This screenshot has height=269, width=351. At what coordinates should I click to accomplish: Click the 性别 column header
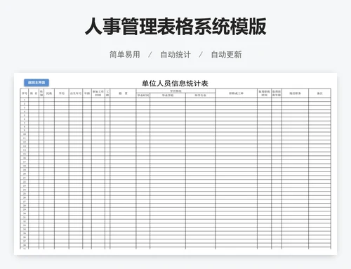pos(41,93)
